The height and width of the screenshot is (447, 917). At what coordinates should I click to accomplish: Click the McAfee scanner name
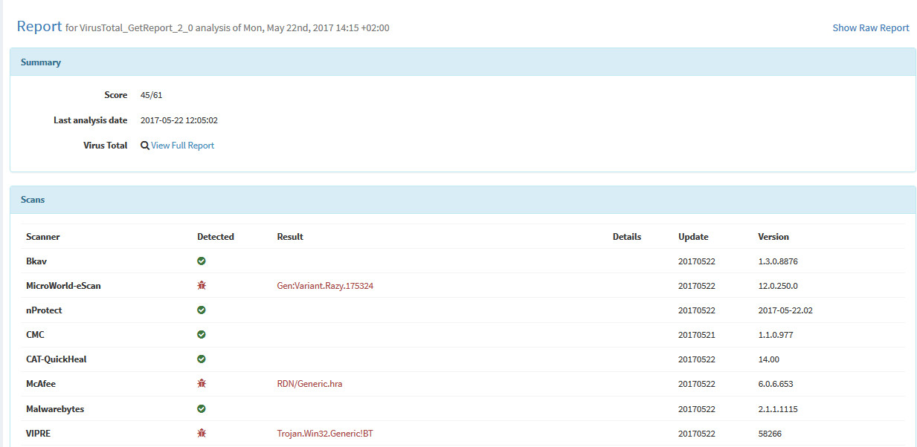(41, 384)
